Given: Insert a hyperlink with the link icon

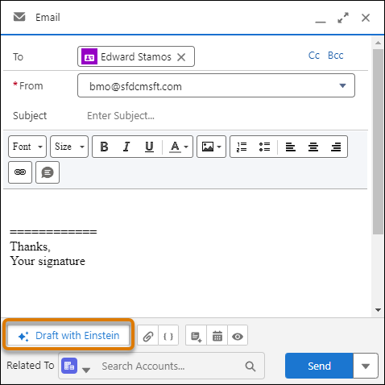Looking at the screenshot, I should [20, 172].
